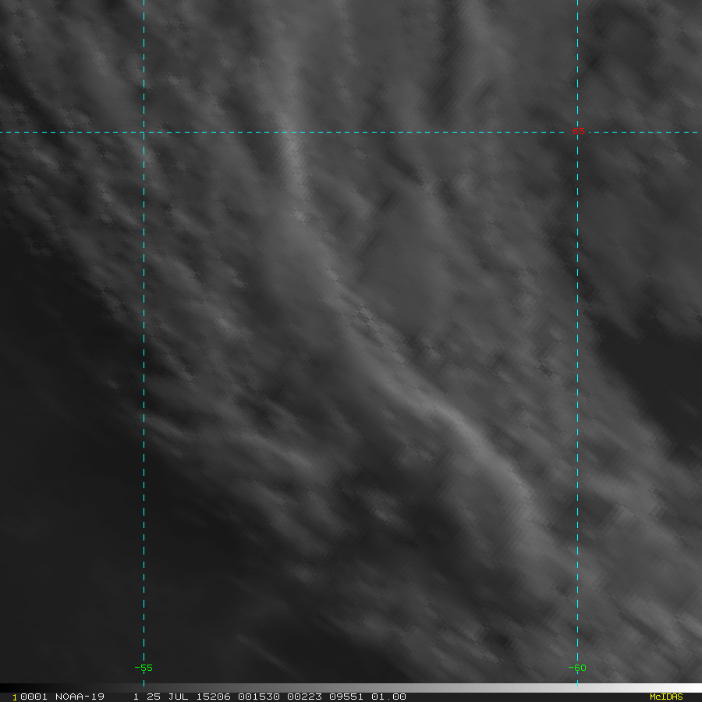Click the 25 JUL date text

[x=167, y=697]
